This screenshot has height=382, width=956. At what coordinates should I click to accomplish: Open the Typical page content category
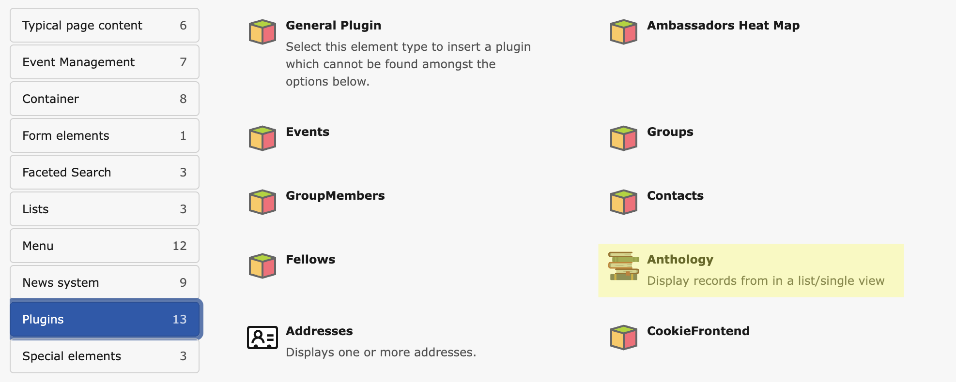click(x=104, y=25)
